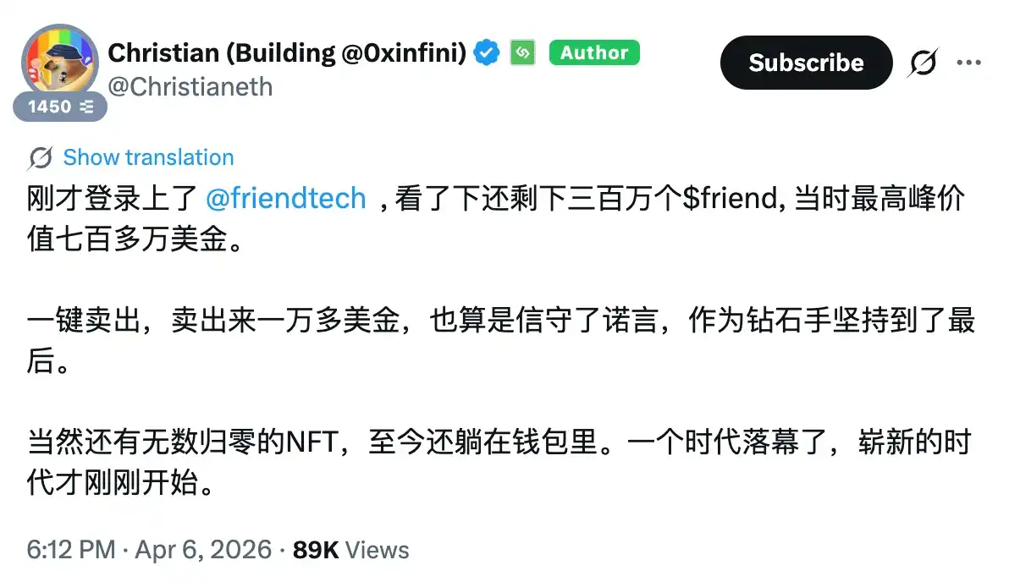This screenshot has height=582, width=1009.
Task: Click the list icon inside the 1450 badge
Action: tap(85, 107)
